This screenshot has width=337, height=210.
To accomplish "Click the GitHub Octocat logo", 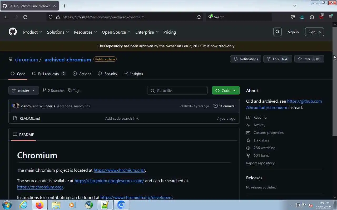I will pos(13,32).
